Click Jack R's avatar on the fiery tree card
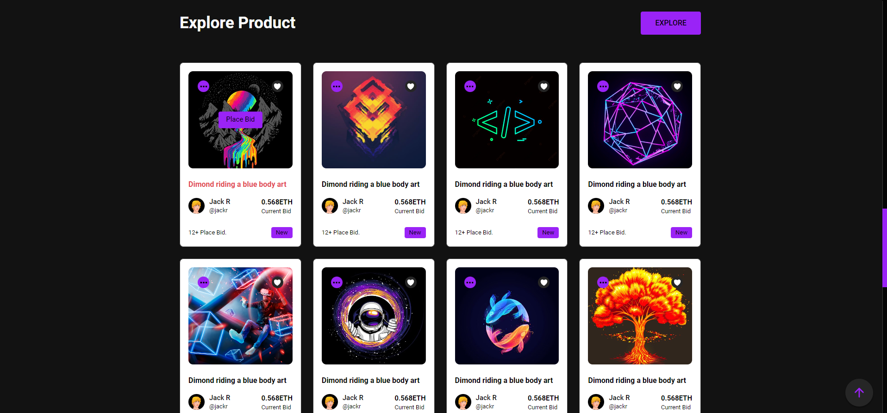Screen dimensions: 887x413 point(595,401)
